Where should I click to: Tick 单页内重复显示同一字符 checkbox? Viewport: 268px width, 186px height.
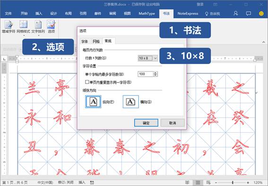(x=87, y=82)
